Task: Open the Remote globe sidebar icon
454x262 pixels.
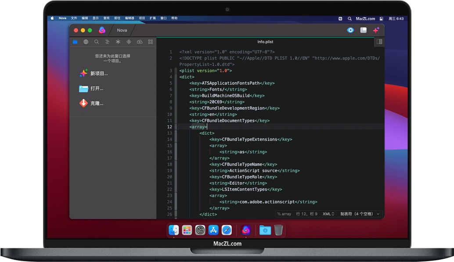Action: (x=86, y=42)
